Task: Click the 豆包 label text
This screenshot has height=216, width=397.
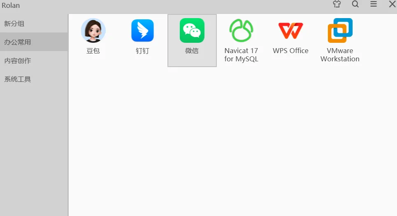Action: tap(93, 51)
